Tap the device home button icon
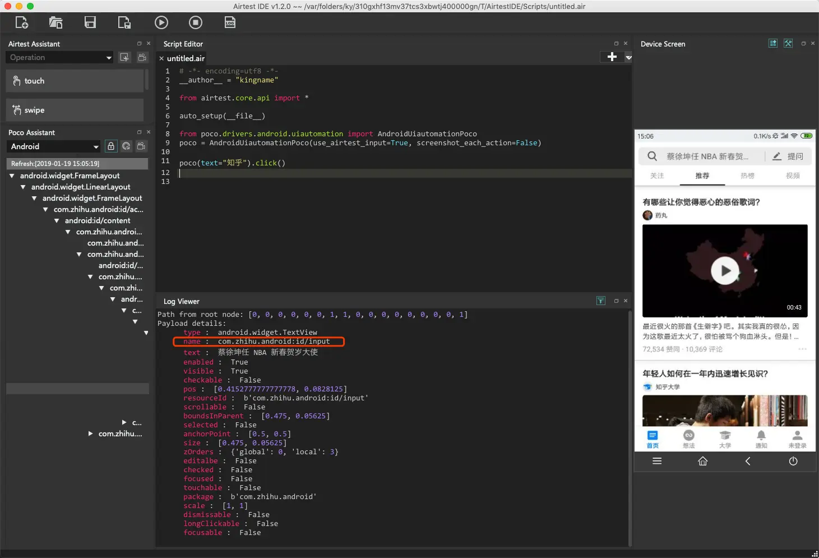The width and height of the screenshot is (819, 558). click(702, 461)
